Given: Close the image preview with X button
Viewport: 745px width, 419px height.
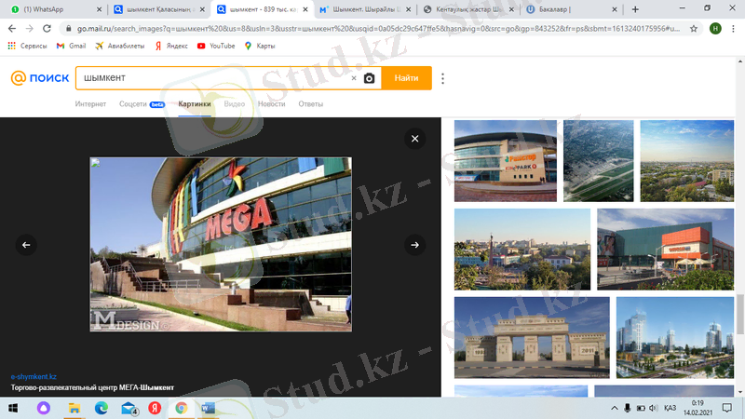Looking at the screenshot, I should tap(415, 139).
